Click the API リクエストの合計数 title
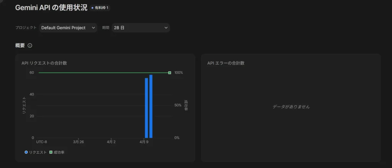This screenshot has width=392, height=168. click(44, 63)
